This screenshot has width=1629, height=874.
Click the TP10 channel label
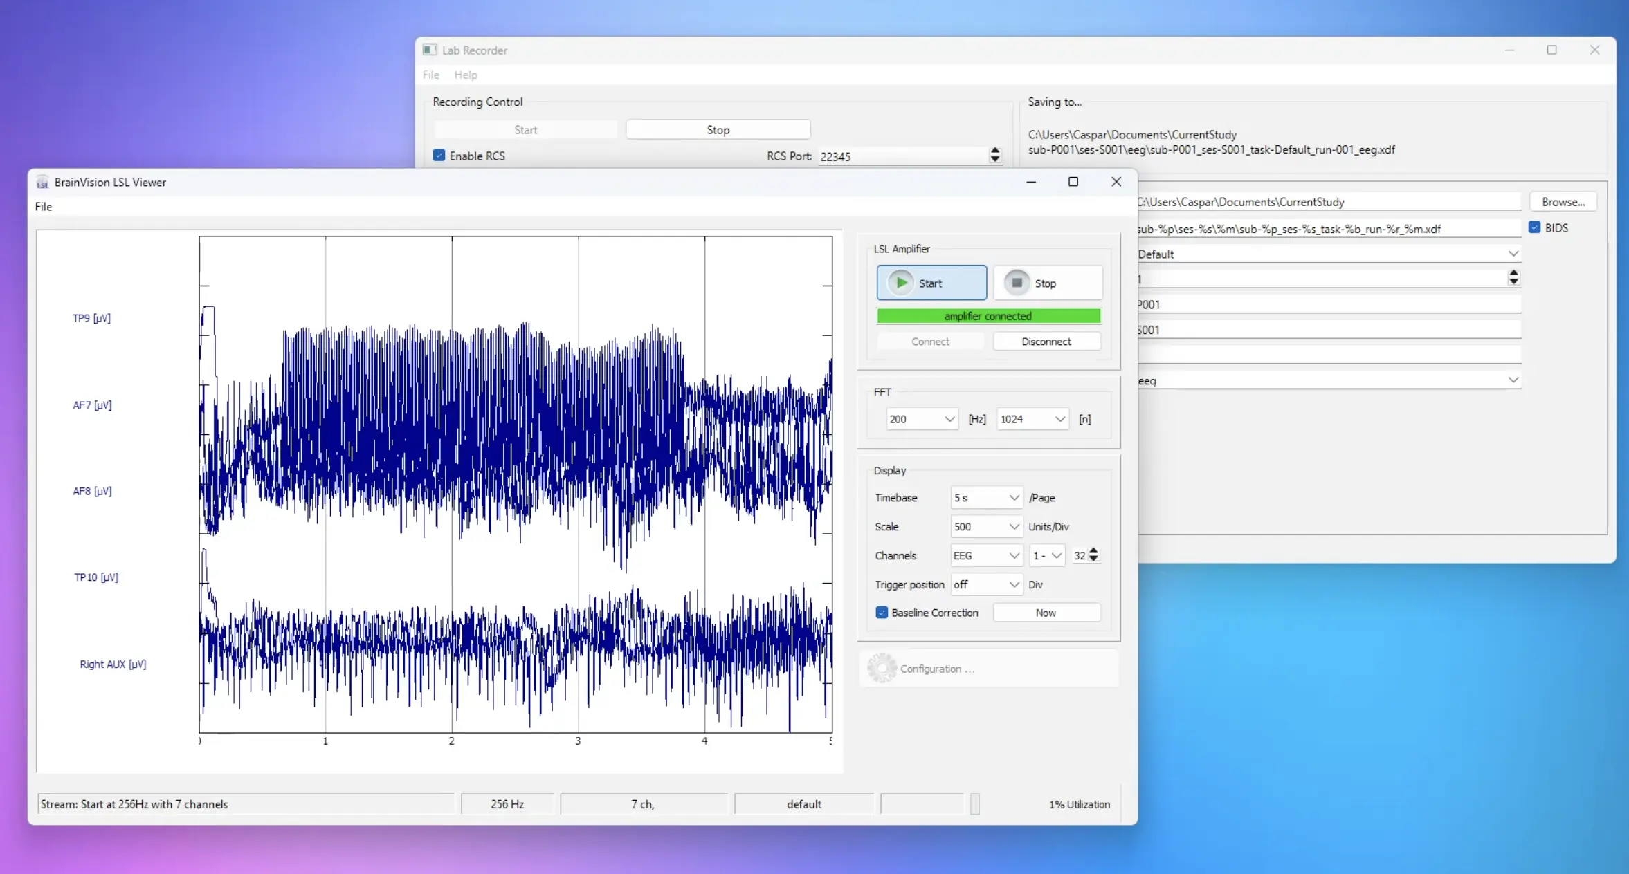(x=96, y=577)
